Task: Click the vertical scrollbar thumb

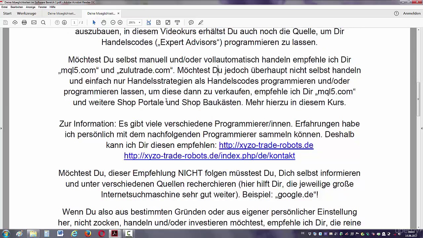Action: (x=418, y=99)
